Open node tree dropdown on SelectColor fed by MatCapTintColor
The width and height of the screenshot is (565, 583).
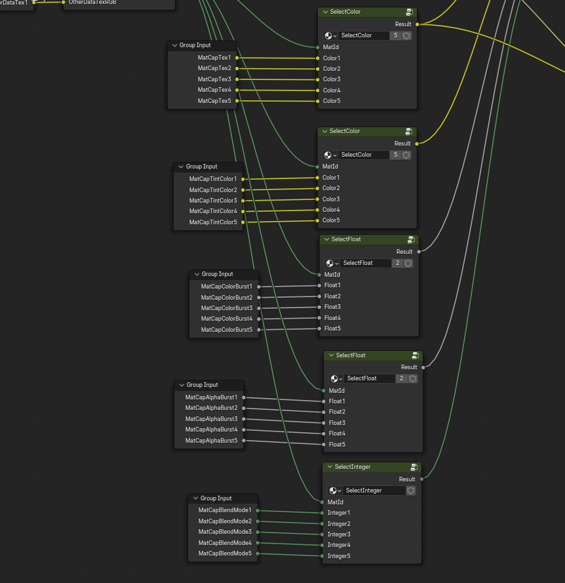[x=330, y=155]
